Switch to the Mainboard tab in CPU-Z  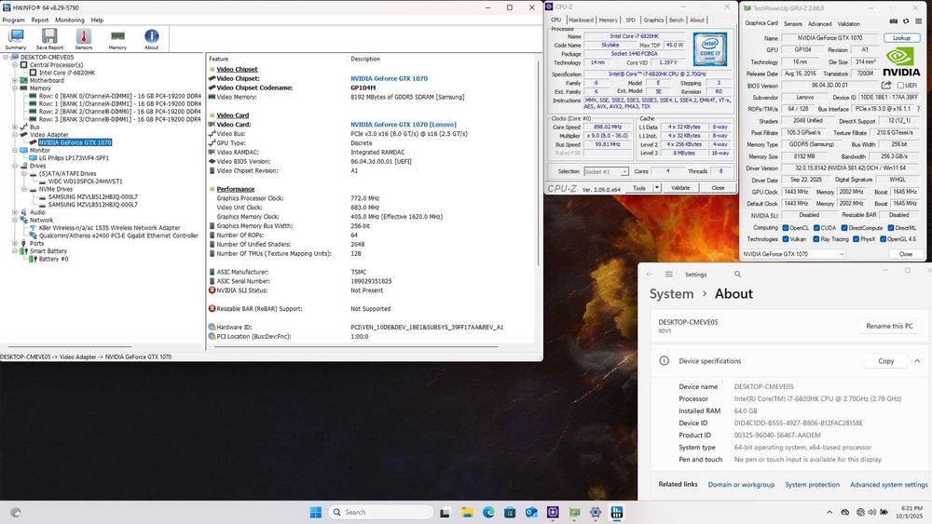coord(581,20)
